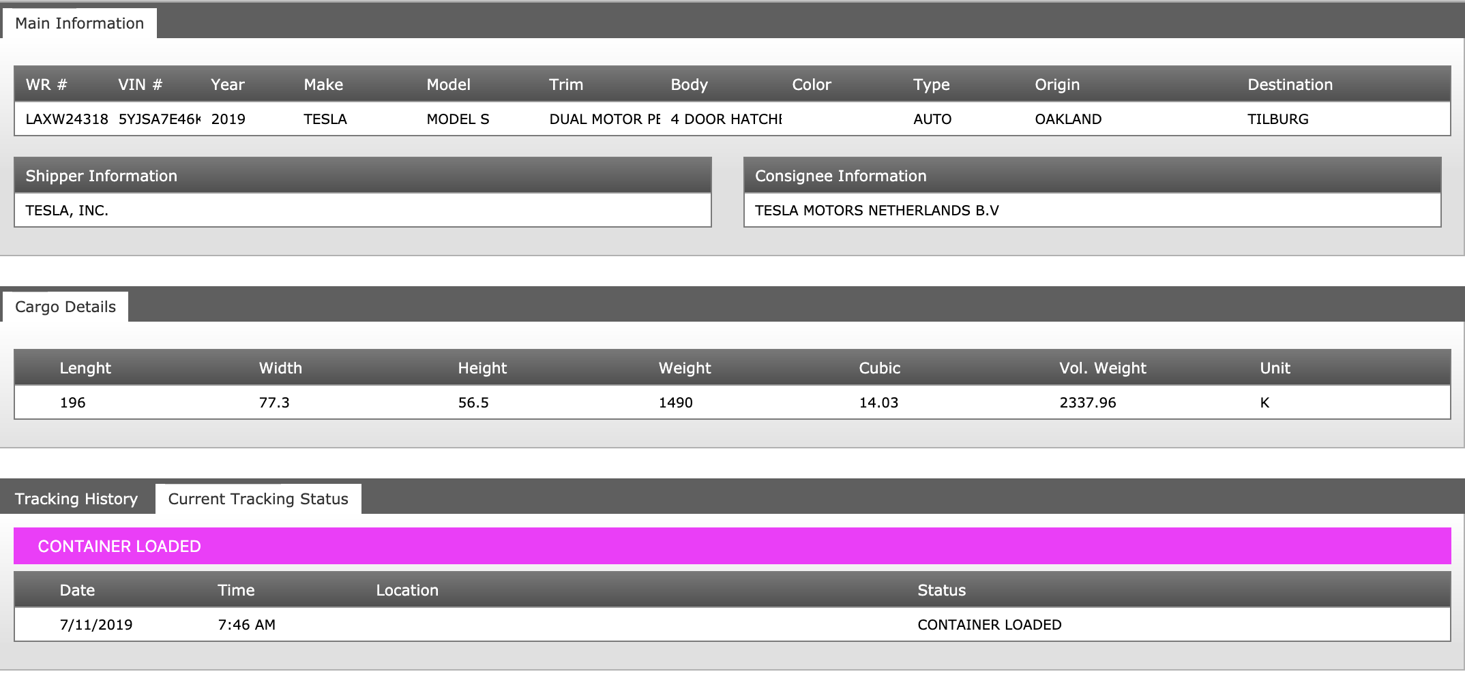Image resolution: width=1465 pixels, height=676 pixels.
Task: Select TESLA MOTORS NETHERLANDS B.V consignee
Action: pyautogui.click(x=1092, y=211)
